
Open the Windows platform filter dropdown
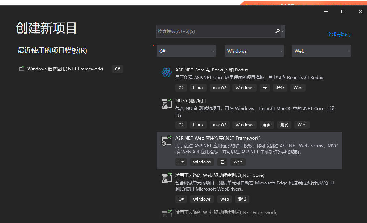point(254,51)
